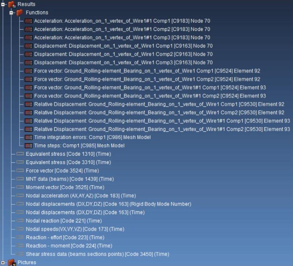Click the Equivalent stress Code 1310 result icon
293x266 pixels.
click(20, 154)
